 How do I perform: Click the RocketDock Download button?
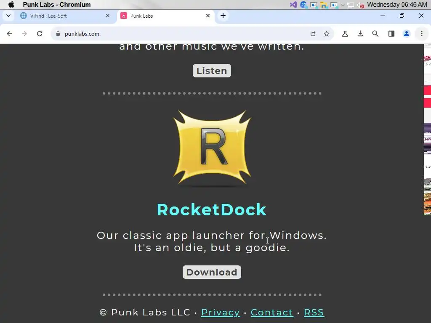click(212, 272)
